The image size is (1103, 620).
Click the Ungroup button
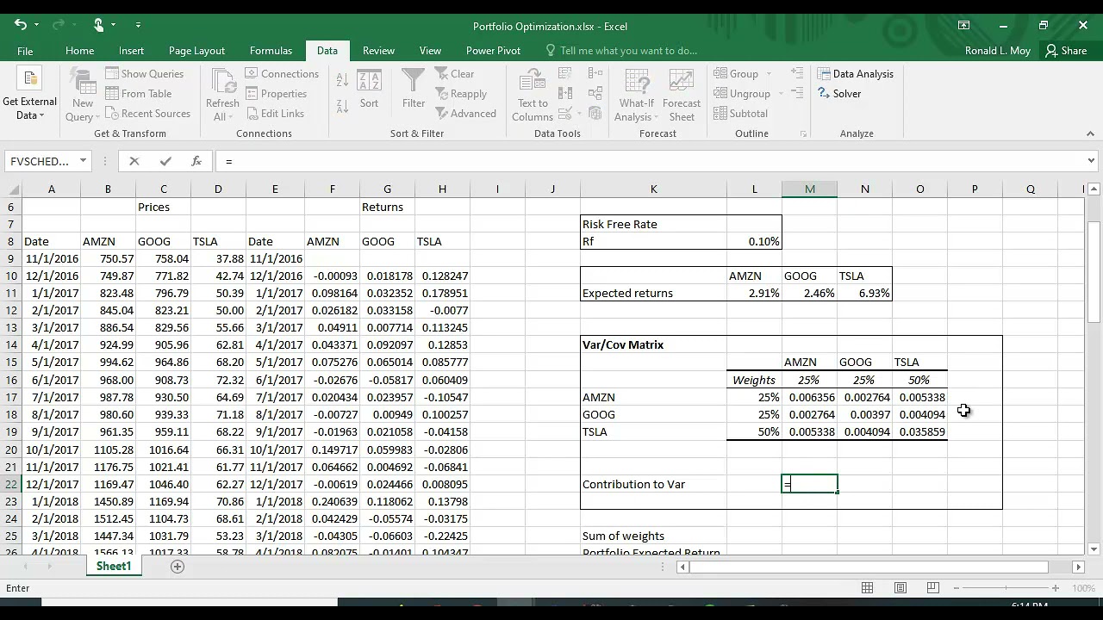743,94
